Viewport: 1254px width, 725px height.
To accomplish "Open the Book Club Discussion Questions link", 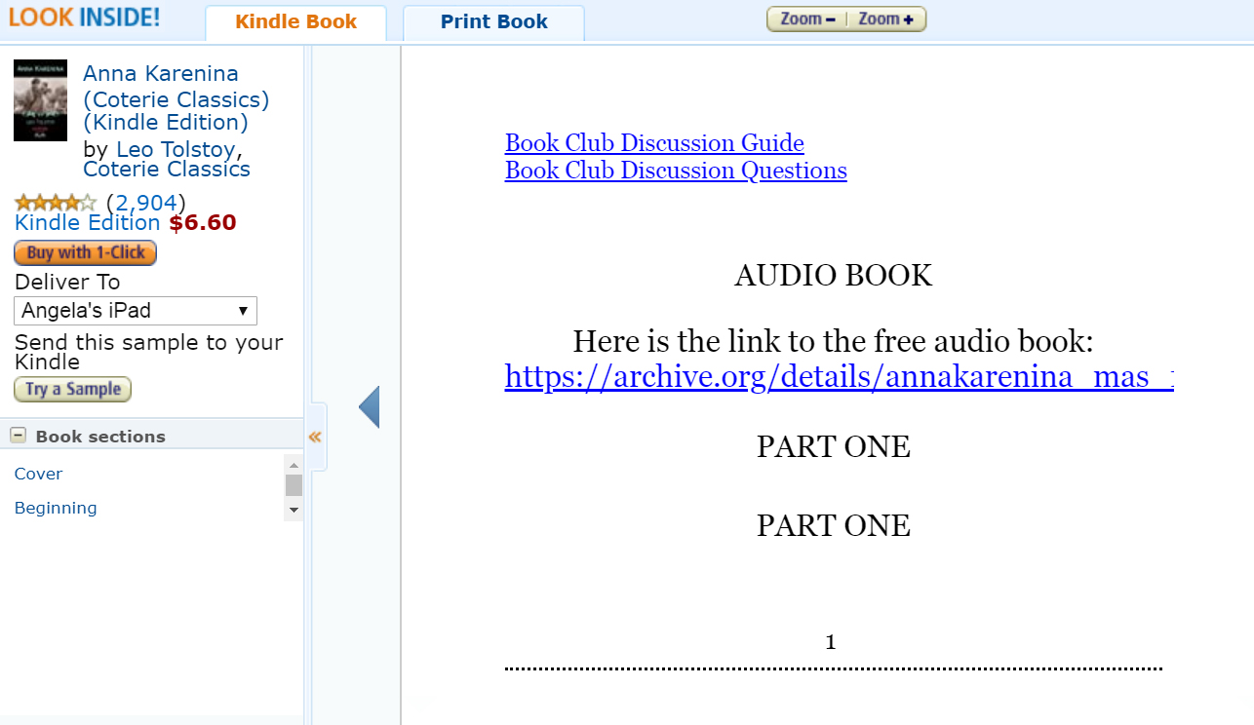I will click(676, 171).
